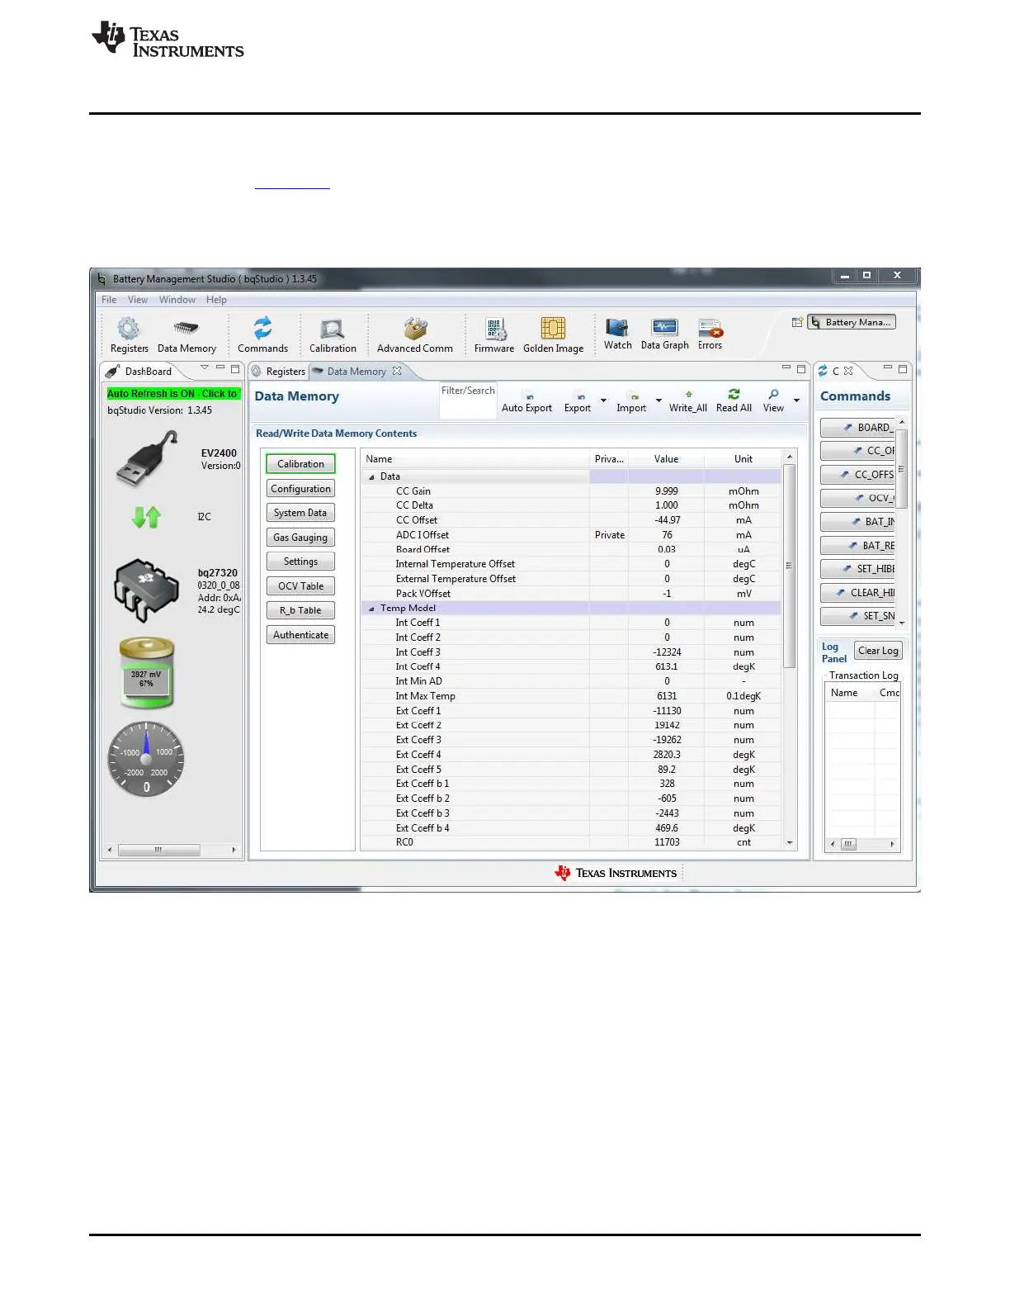
Task: Click the View magnifier icon
Action: pyautogui.click(x=773, y=394)
